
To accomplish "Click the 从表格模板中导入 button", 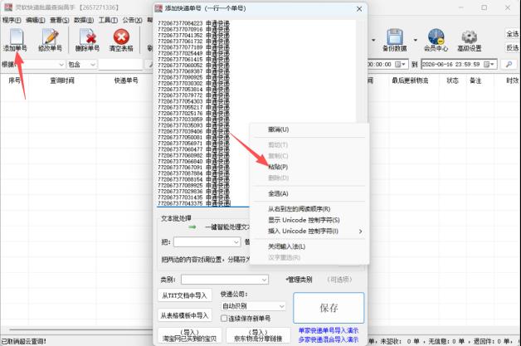I will [184, 315].
